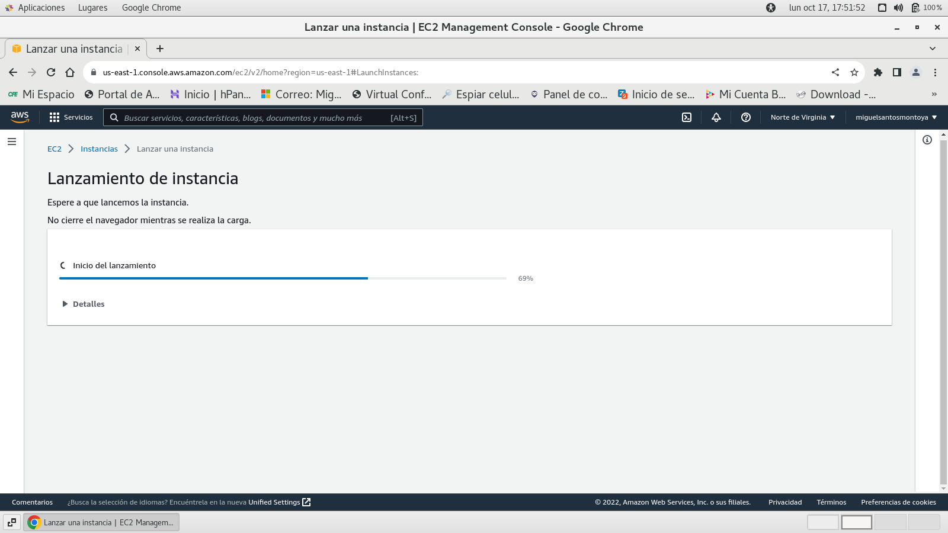This screenshot has width=948, height=533.
Task: Open the Norte de Virginia region dropdown
Action: [x=803, y=117]
